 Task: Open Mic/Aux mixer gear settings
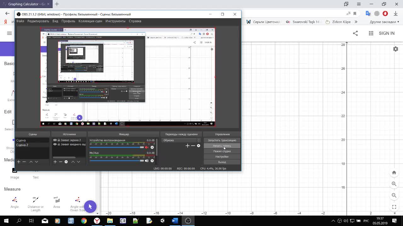tap(152, 161)
